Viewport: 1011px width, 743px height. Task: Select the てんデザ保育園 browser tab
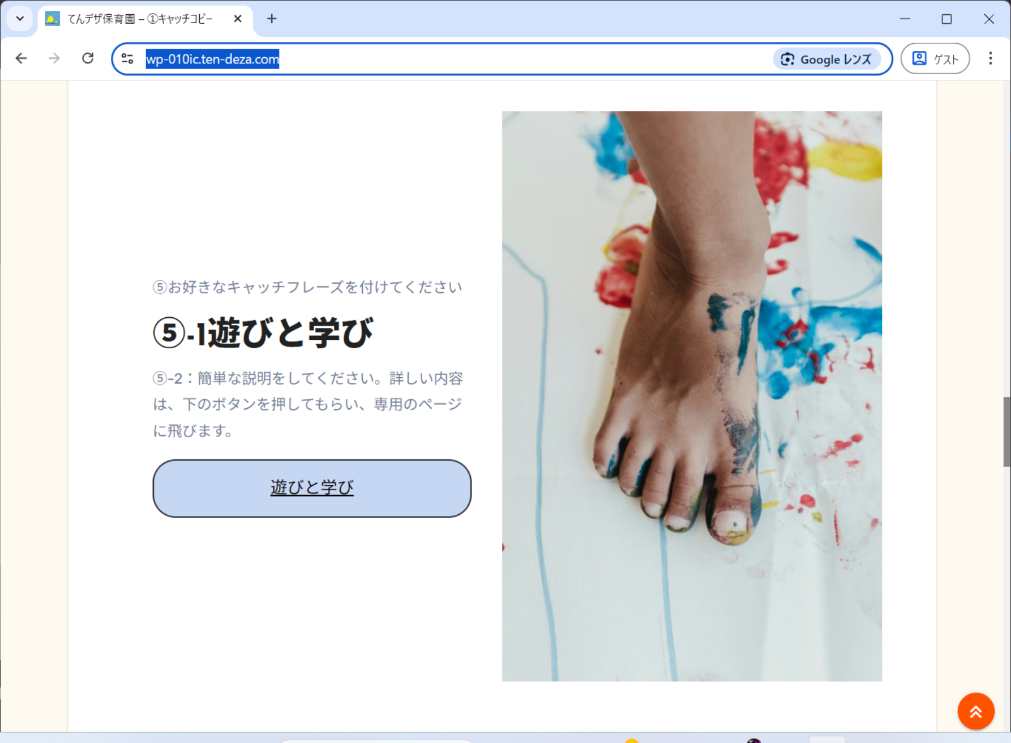(139, 19)
